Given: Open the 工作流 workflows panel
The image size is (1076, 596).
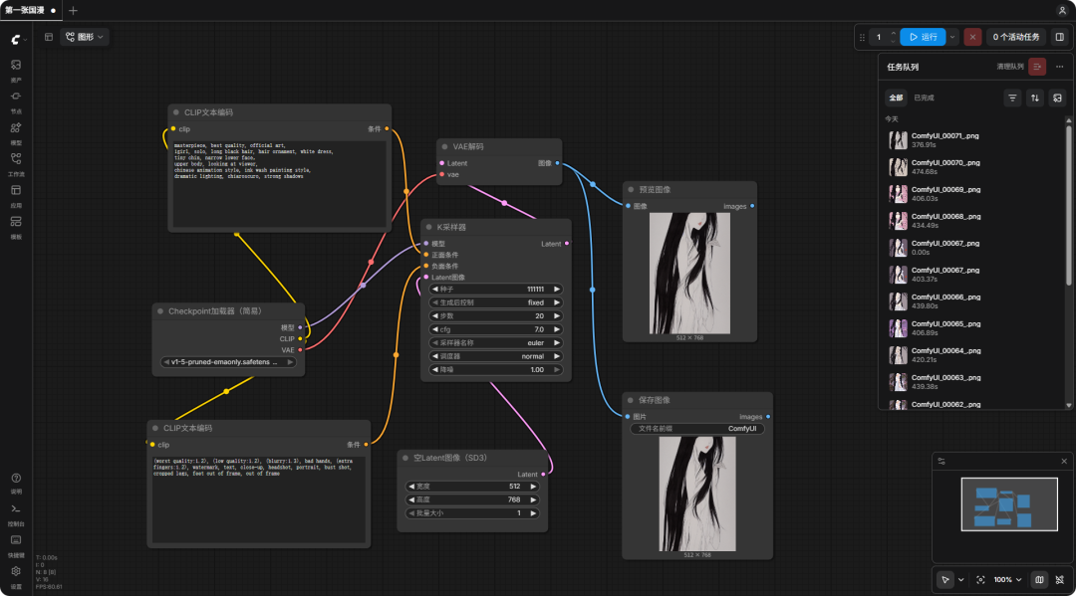Looking at the screenshot, I should [16, 164].
